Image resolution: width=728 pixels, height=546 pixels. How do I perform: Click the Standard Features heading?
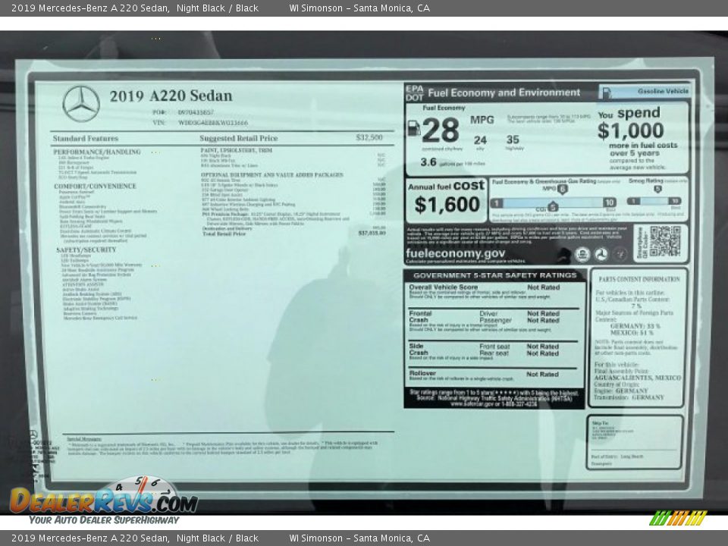85,139
